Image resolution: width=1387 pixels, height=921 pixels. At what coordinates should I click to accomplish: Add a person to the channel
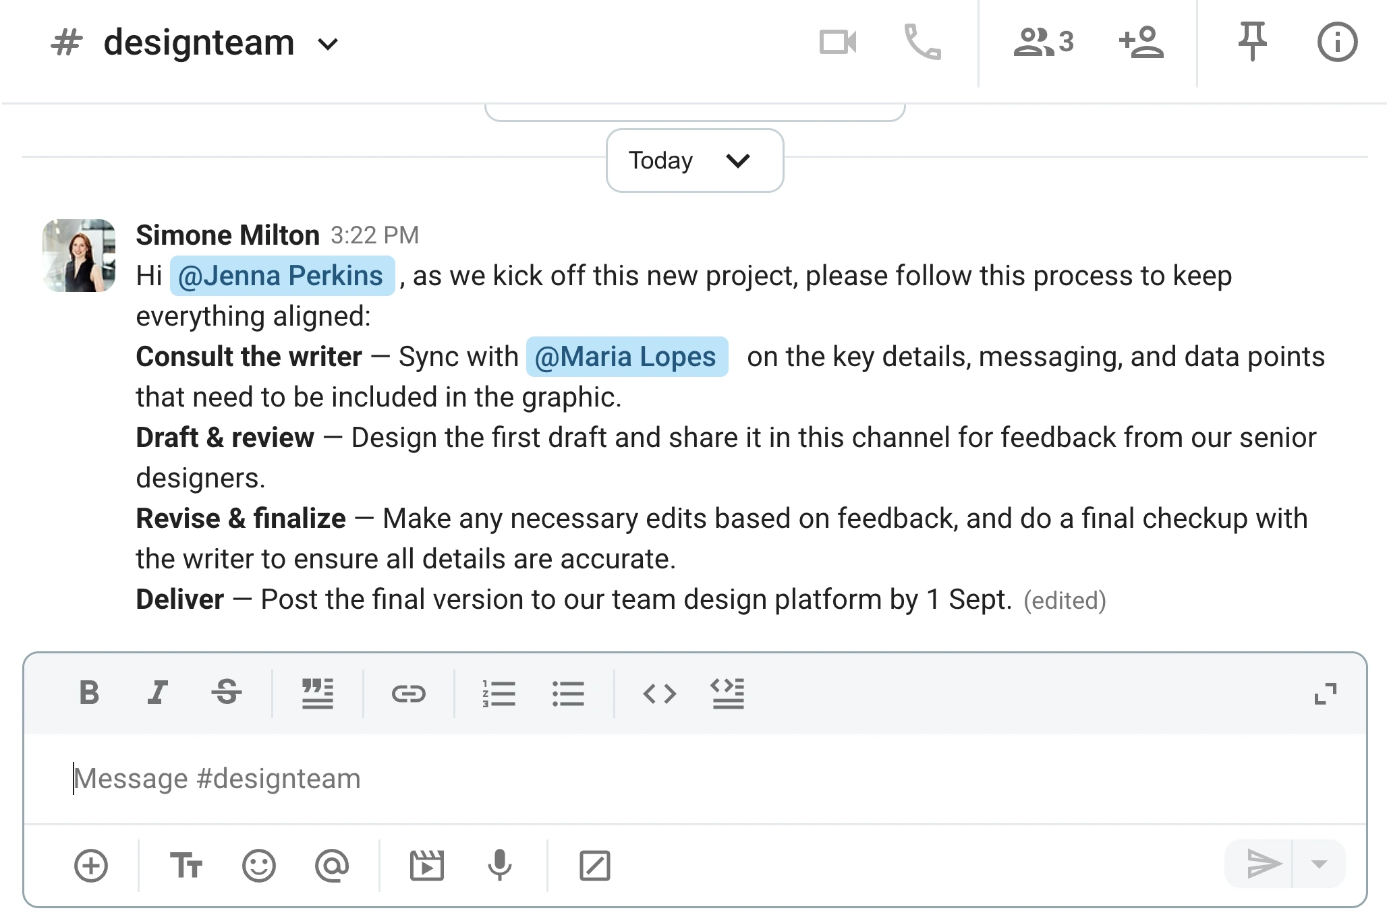[x=1141, y=42]
